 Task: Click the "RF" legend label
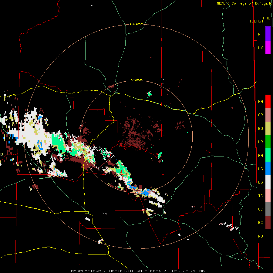click(x=260, y=34)
